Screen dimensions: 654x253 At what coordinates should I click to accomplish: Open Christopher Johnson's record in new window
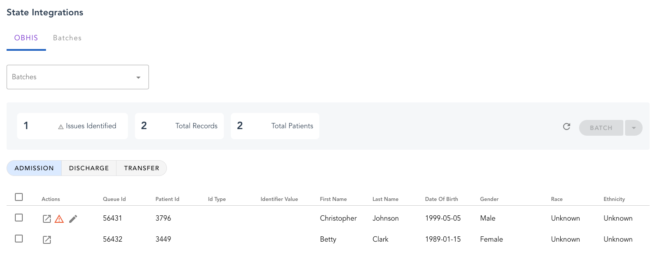(x=47, y=218)
